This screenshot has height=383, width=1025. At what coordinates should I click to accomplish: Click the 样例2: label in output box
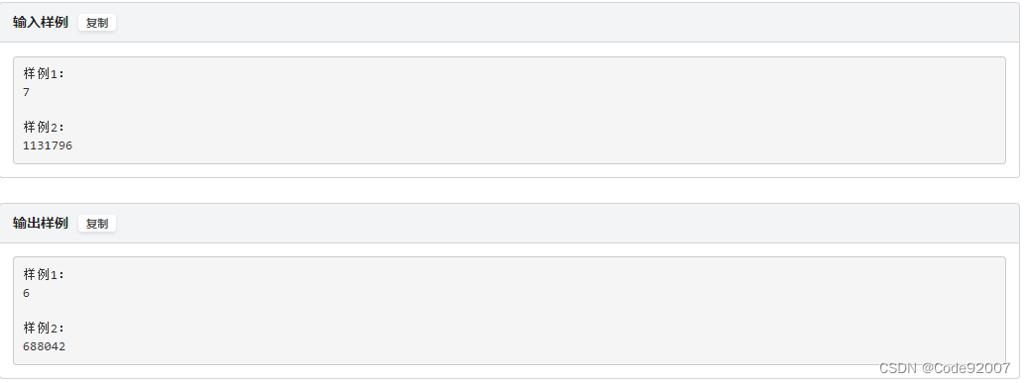pyautogui.click(x=45, y=329)
